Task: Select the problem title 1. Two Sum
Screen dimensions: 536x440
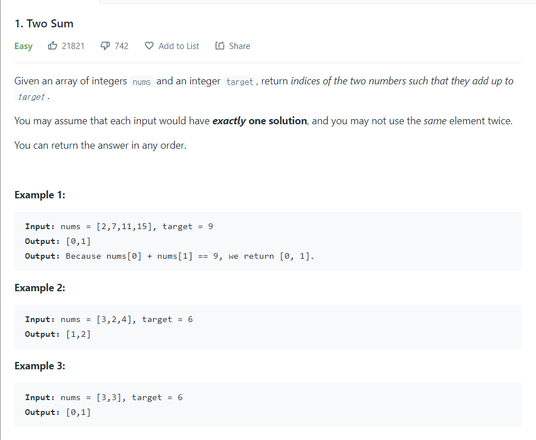Action: coord(44,23)
